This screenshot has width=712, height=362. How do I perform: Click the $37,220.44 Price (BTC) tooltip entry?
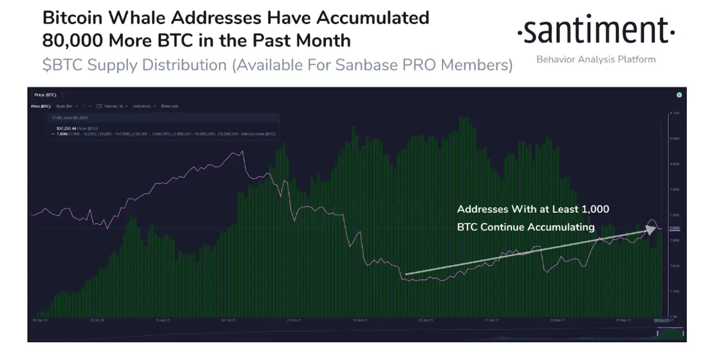pos(77,129)
